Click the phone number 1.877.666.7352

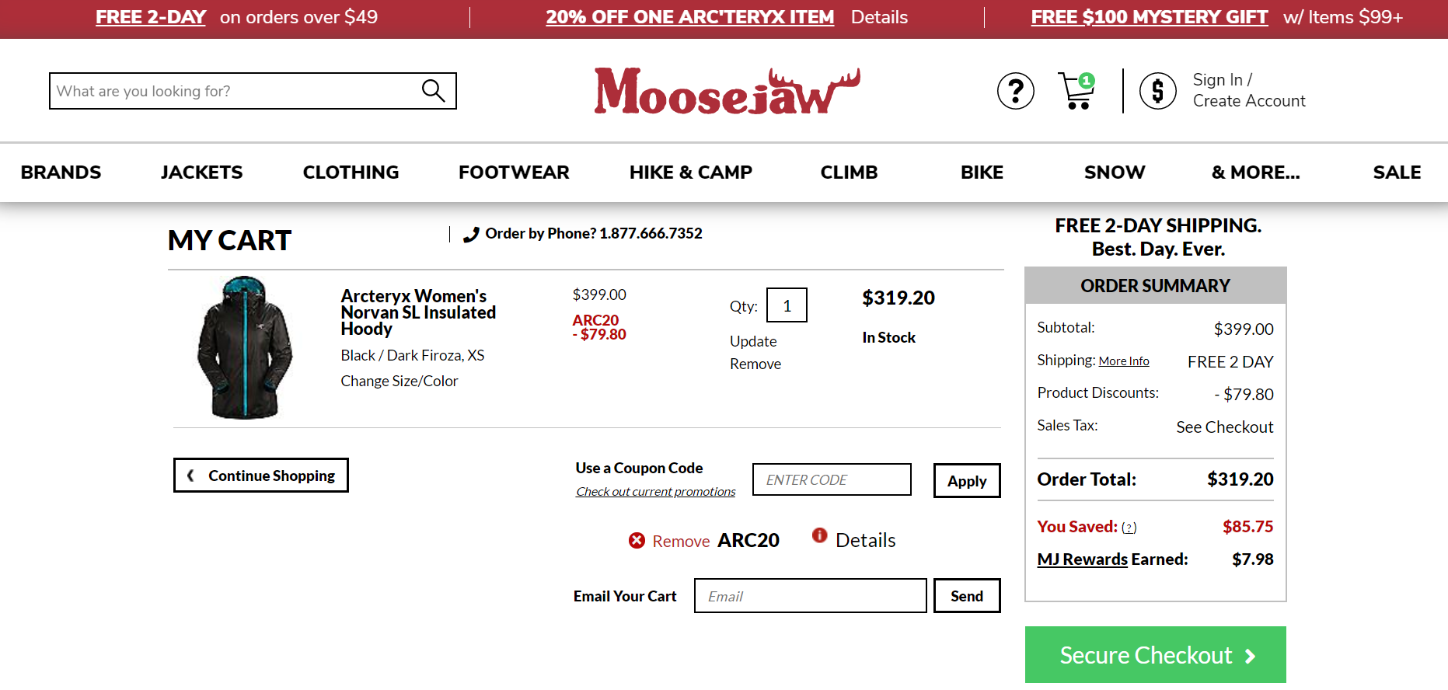click(x=651, y=233)
